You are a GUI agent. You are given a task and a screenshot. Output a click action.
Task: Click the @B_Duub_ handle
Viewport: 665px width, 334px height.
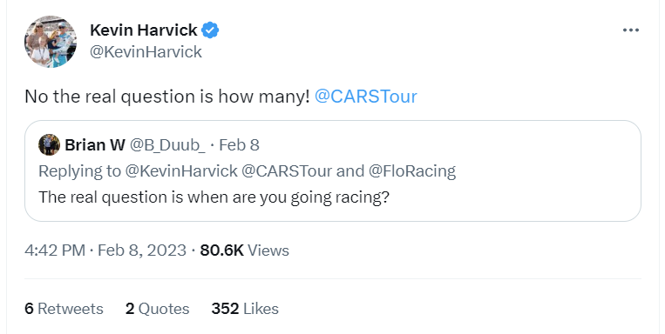click(167, 145)
